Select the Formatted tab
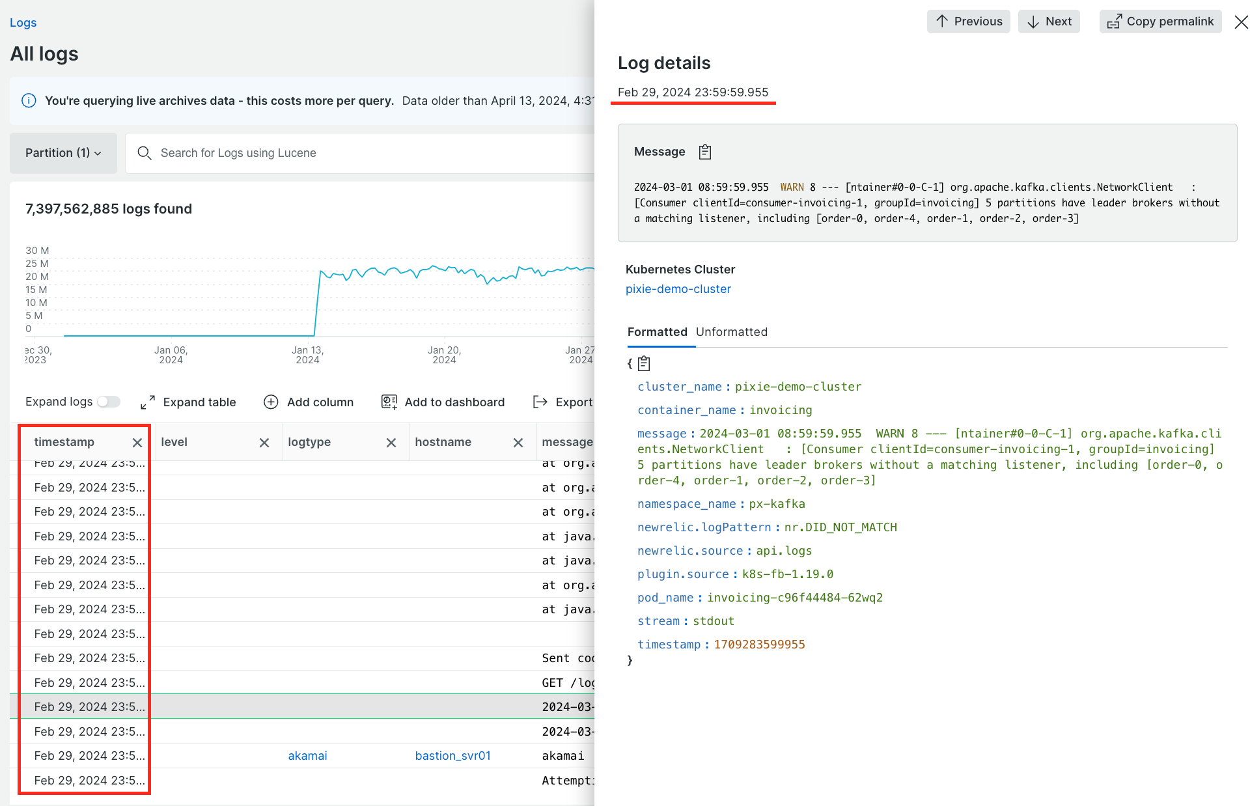This screenshot has height=806, width=1250. pos(657,332)
